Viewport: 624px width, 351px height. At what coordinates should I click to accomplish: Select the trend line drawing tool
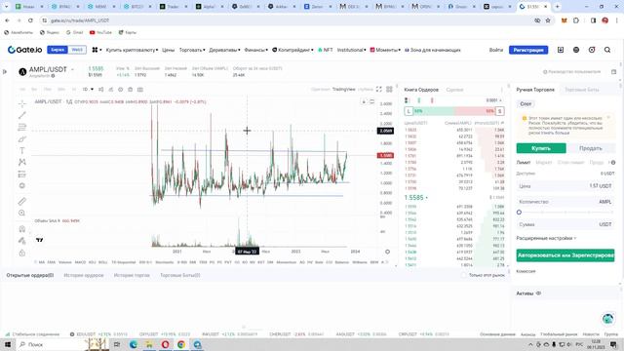point(22,115)
